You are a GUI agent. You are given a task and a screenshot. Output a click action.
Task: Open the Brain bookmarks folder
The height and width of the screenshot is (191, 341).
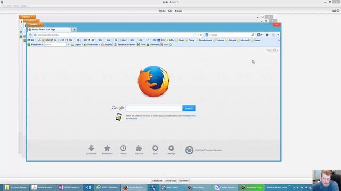pyautogui.click(x=180, y=40)
